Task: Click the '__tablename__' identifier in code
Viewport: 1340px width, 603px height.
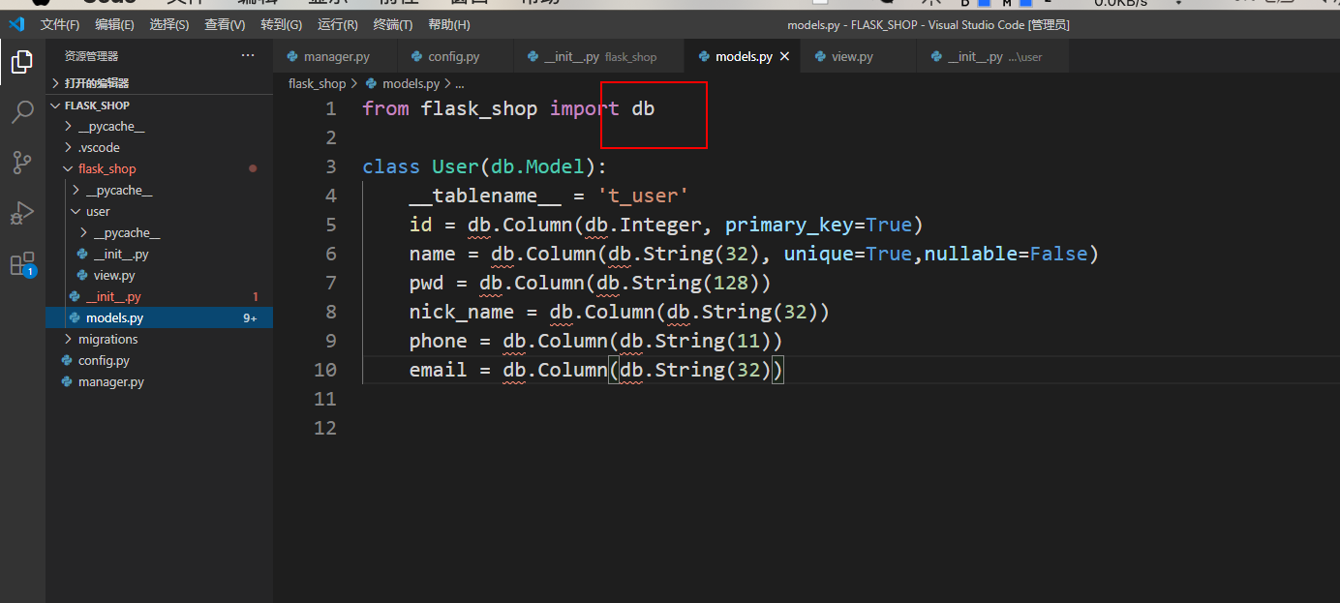Action: 485,196
